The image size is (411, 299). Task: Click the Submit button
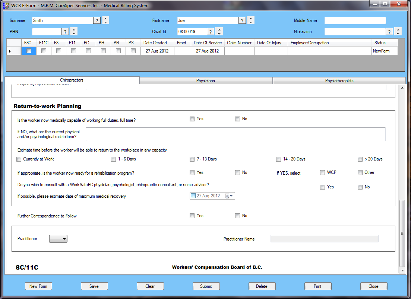coord(206,286)
